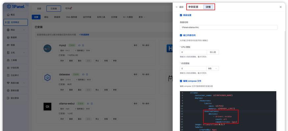
Task: Filter apps by 云存储 category
Action: point(114,17)
